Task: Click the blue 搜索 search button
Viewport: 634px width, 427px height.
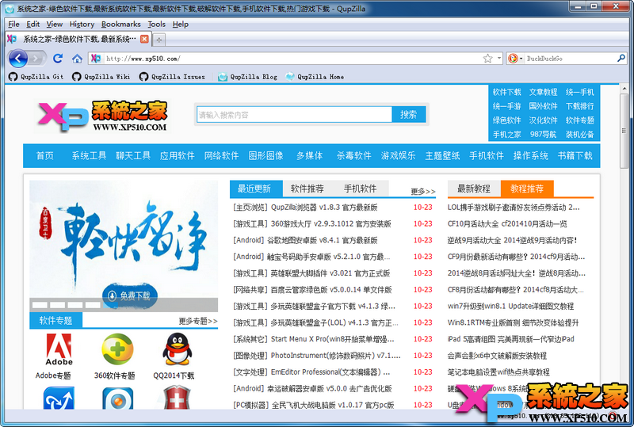Action: pyautogui.click(x=408, y=115)
